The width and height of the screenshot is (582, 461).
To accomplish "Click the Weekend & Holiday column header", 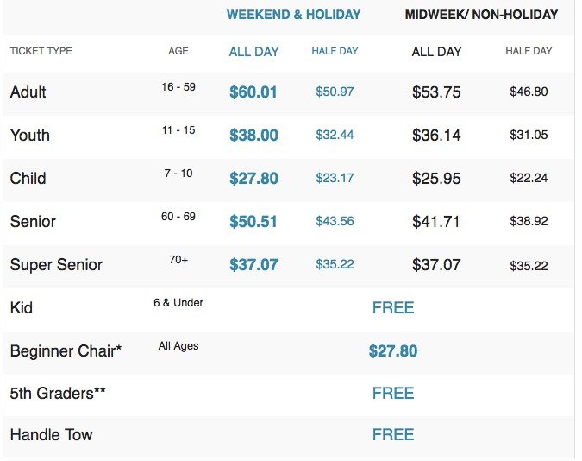I will click(293, 15).
